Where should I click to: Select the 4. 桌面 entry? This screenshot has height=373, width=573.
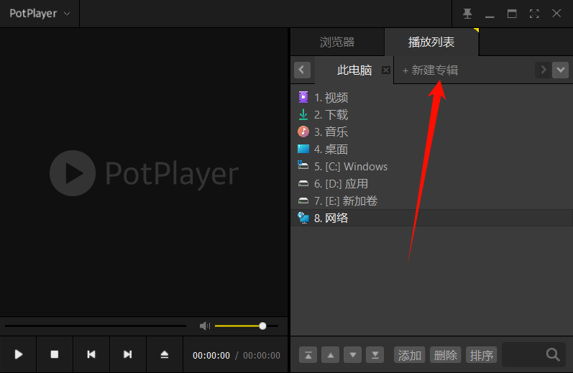point(431,149)
